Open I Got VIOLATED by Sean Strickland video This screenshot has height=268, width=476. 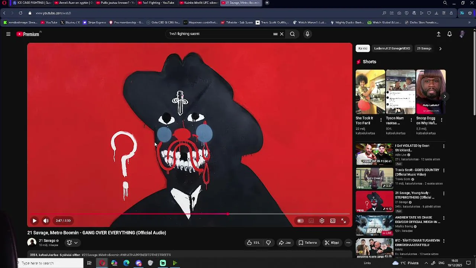[x=412, y=148]
